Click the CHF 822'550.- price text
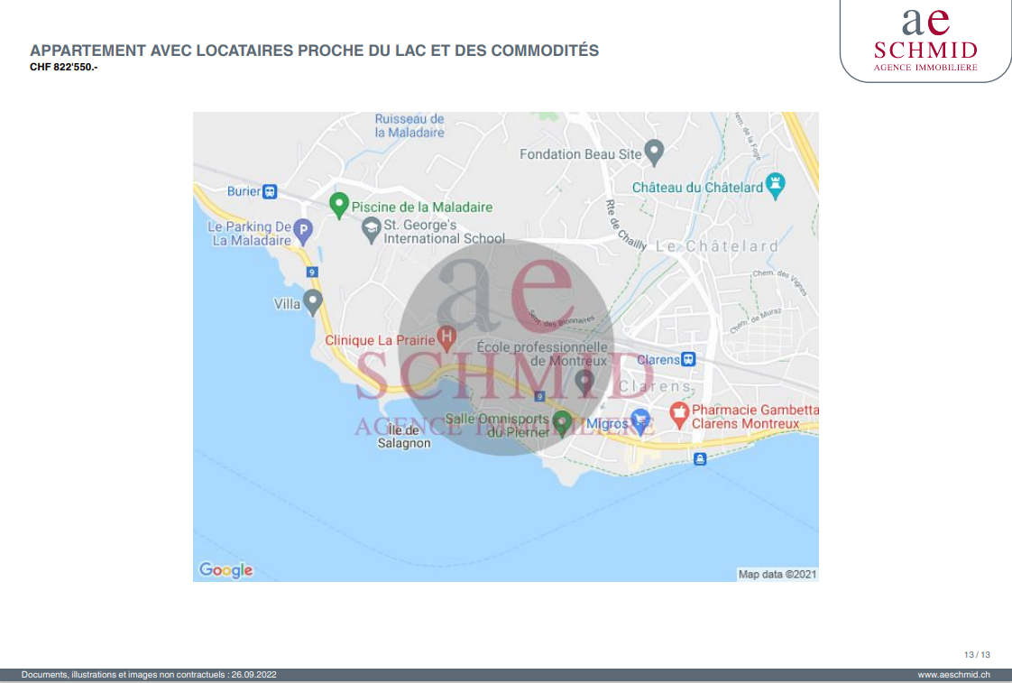The image size is (1012, 683). [63, 67]
